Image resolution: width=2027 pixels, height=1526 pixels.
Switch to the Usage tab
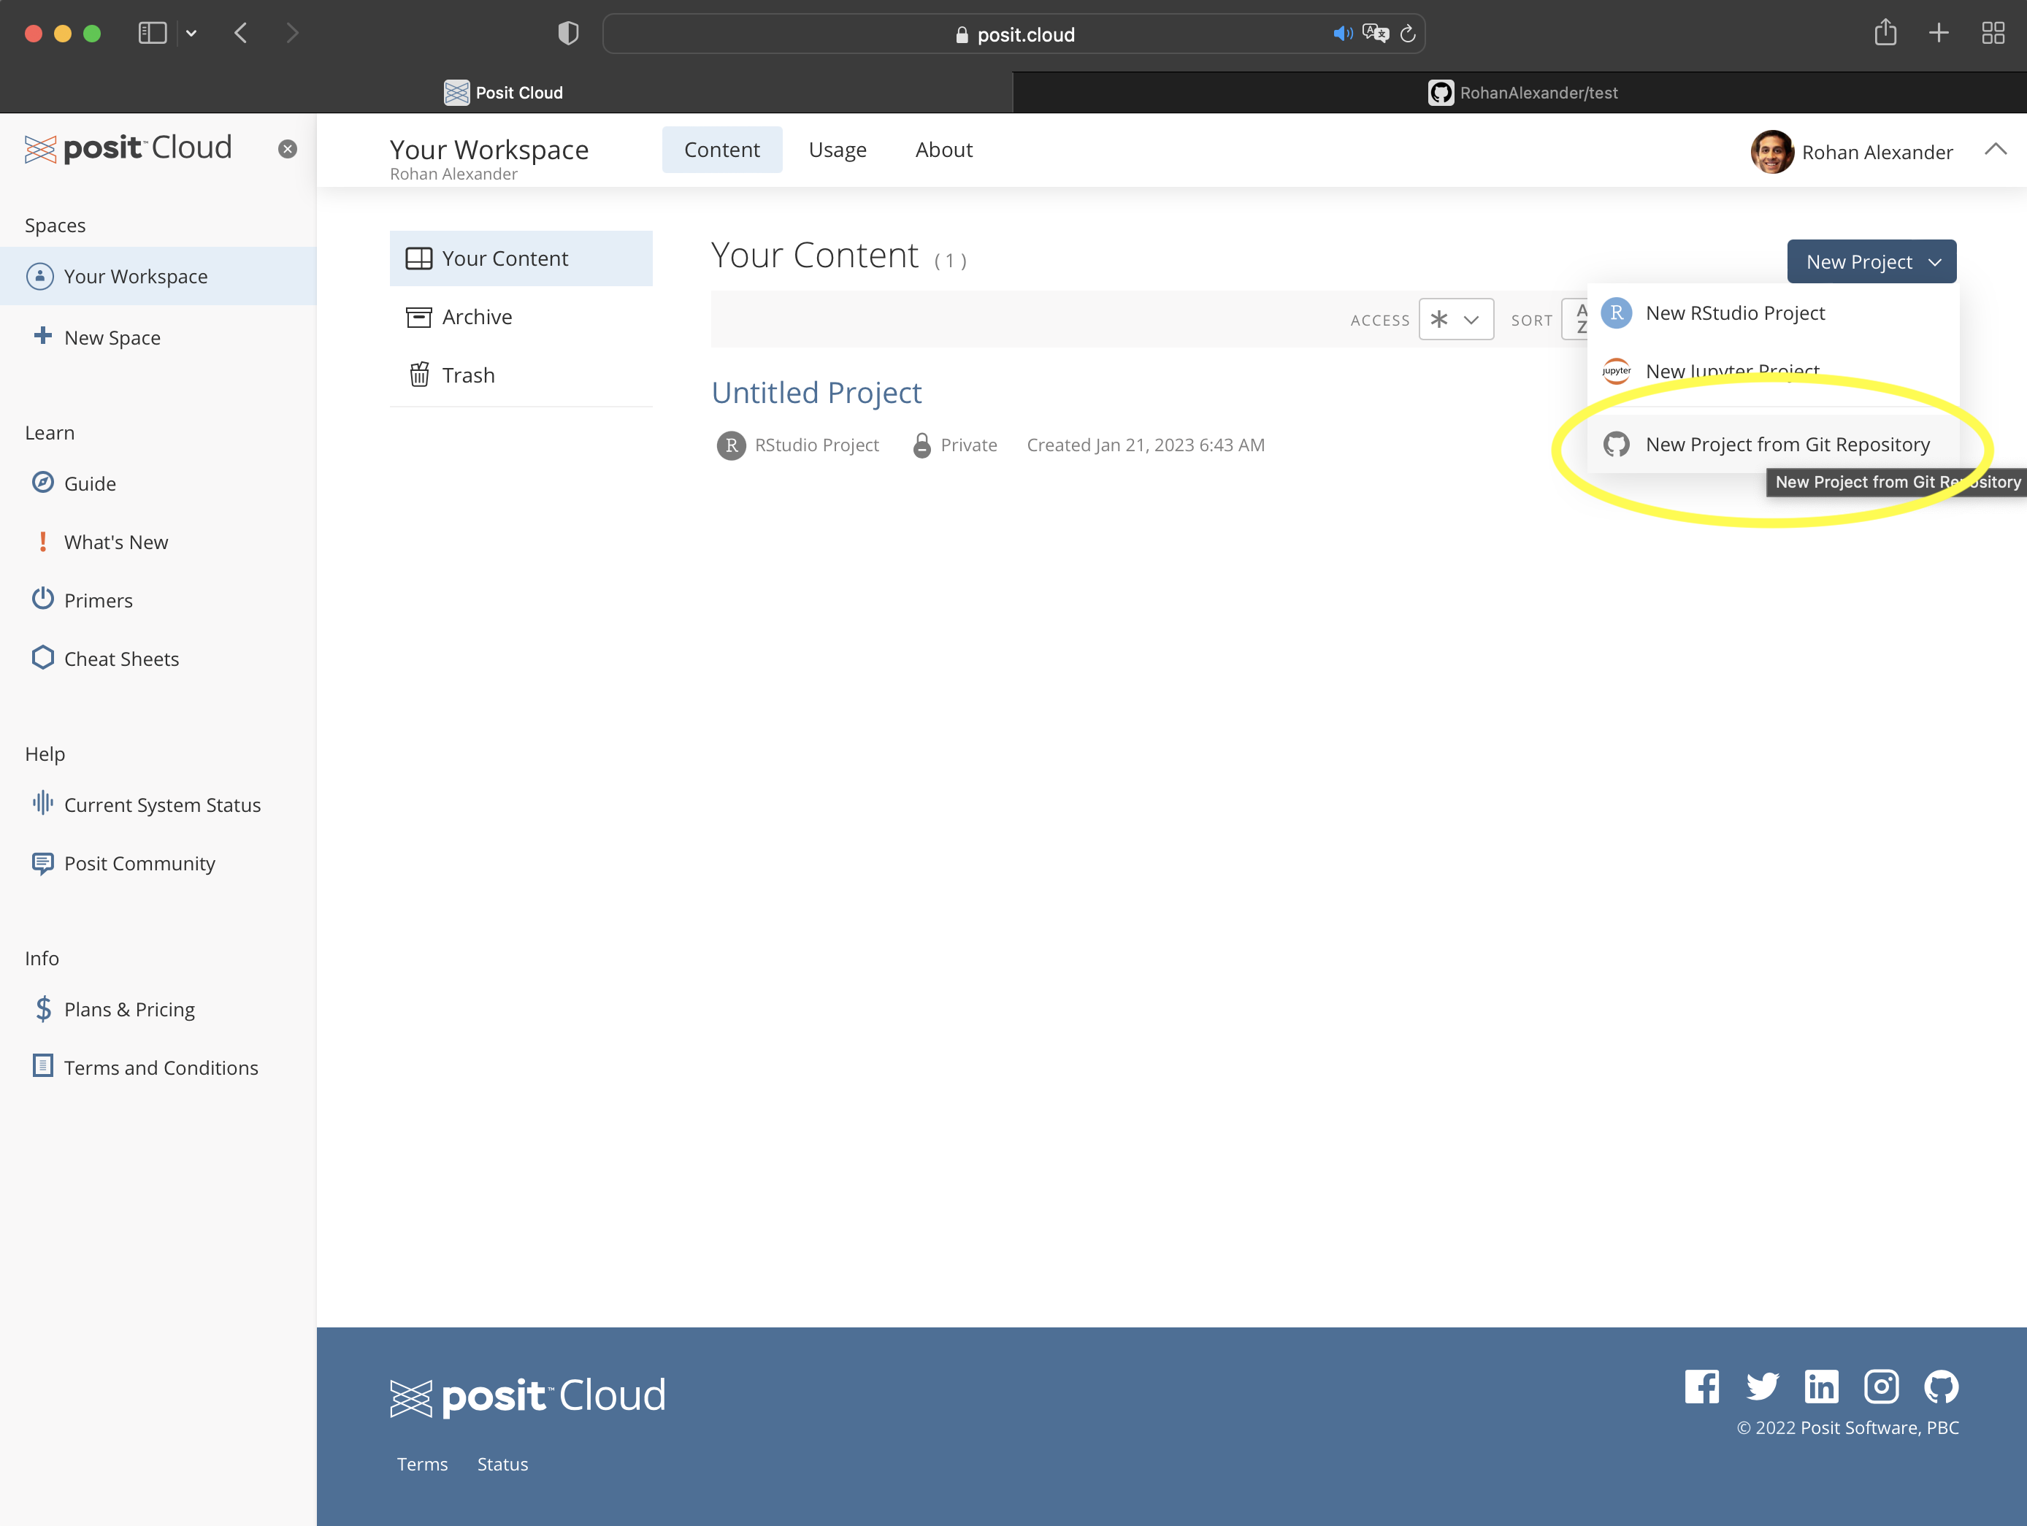837,150
